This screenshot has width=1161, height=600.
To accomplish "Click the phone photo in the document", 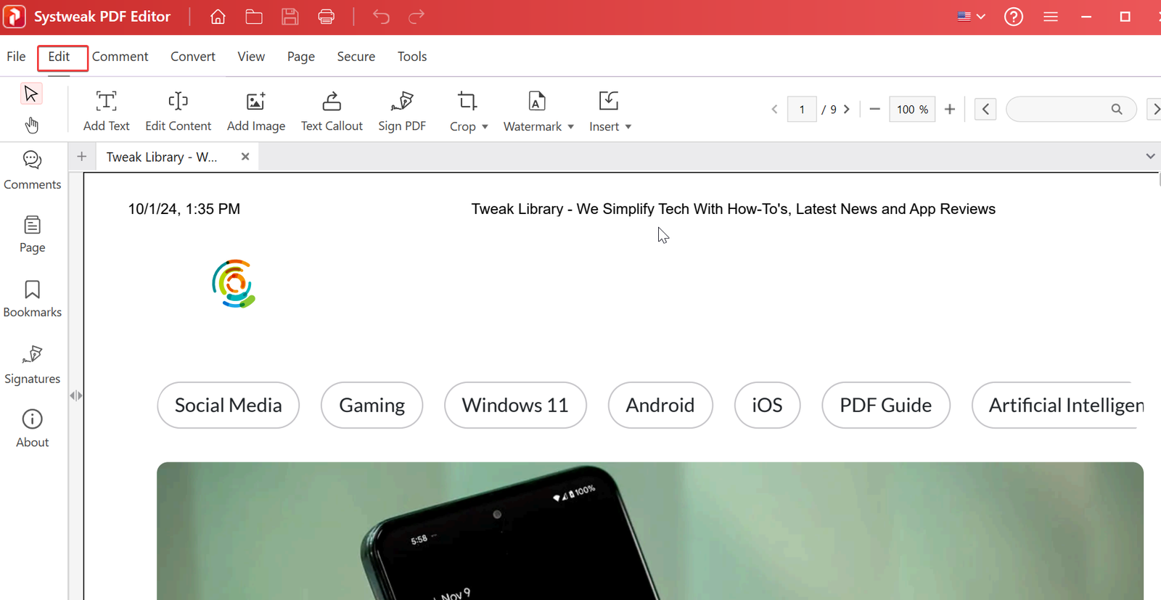I will (650, 531).
